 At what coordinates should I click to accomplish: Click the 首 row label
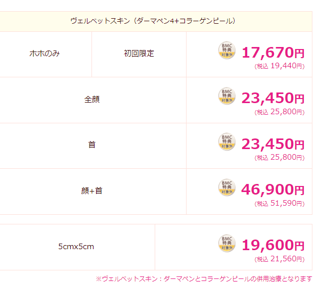[x=92, y=145]
